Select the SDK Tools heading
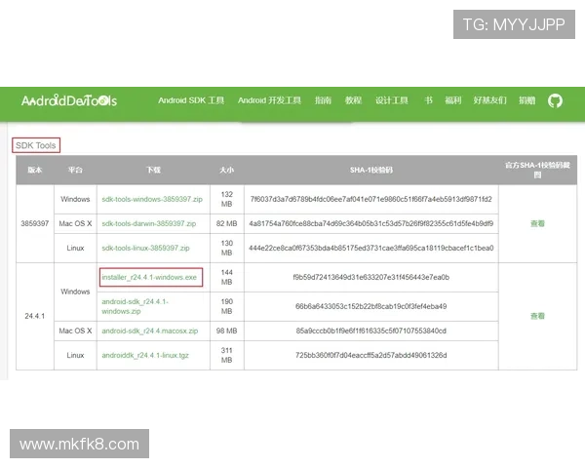The image size is (585, 468). (x=36, y=145)
